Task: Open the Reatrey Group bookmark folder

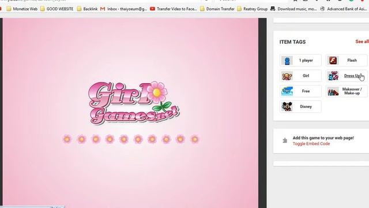Action: click(x=253, y=9)
